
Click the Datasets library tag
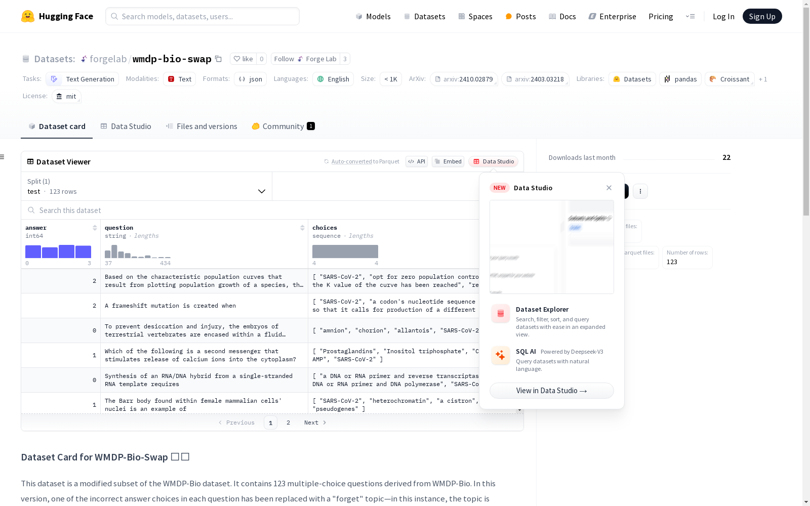pyautogui.click(x=632, y=79)
